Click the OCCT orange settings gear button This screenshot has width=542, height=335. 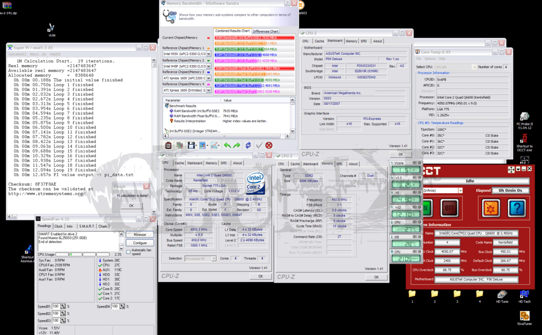491,208
